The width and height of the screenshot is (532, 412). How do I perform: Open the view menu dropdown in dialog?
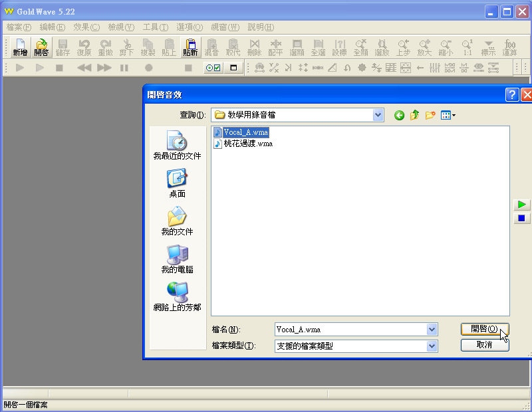click(x=448, y=115)
